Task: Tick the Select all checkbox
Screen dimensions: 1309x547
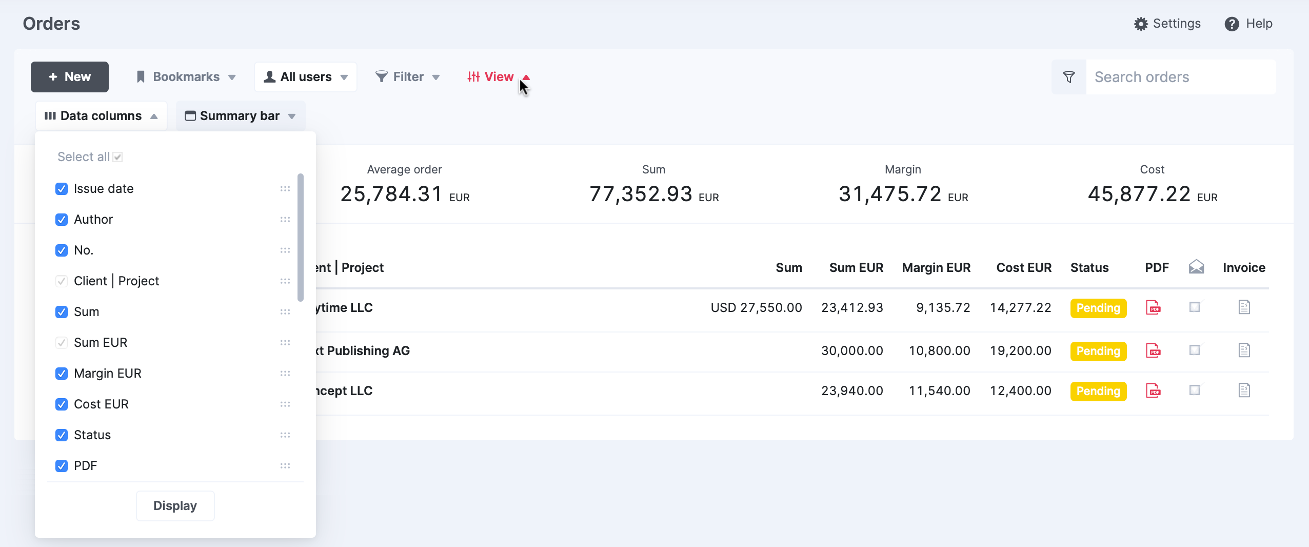Action: [x=117, y=157]
